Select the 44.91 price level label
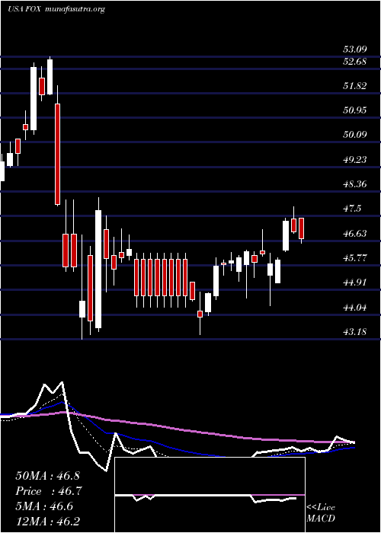 [x=355, y=282]
